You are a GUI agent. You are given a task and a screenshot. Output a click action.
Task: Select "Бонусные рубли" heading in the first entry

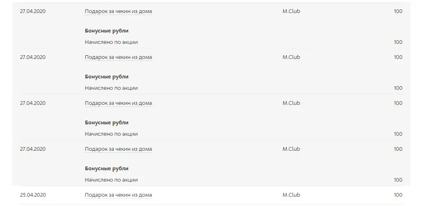point(107,31)
